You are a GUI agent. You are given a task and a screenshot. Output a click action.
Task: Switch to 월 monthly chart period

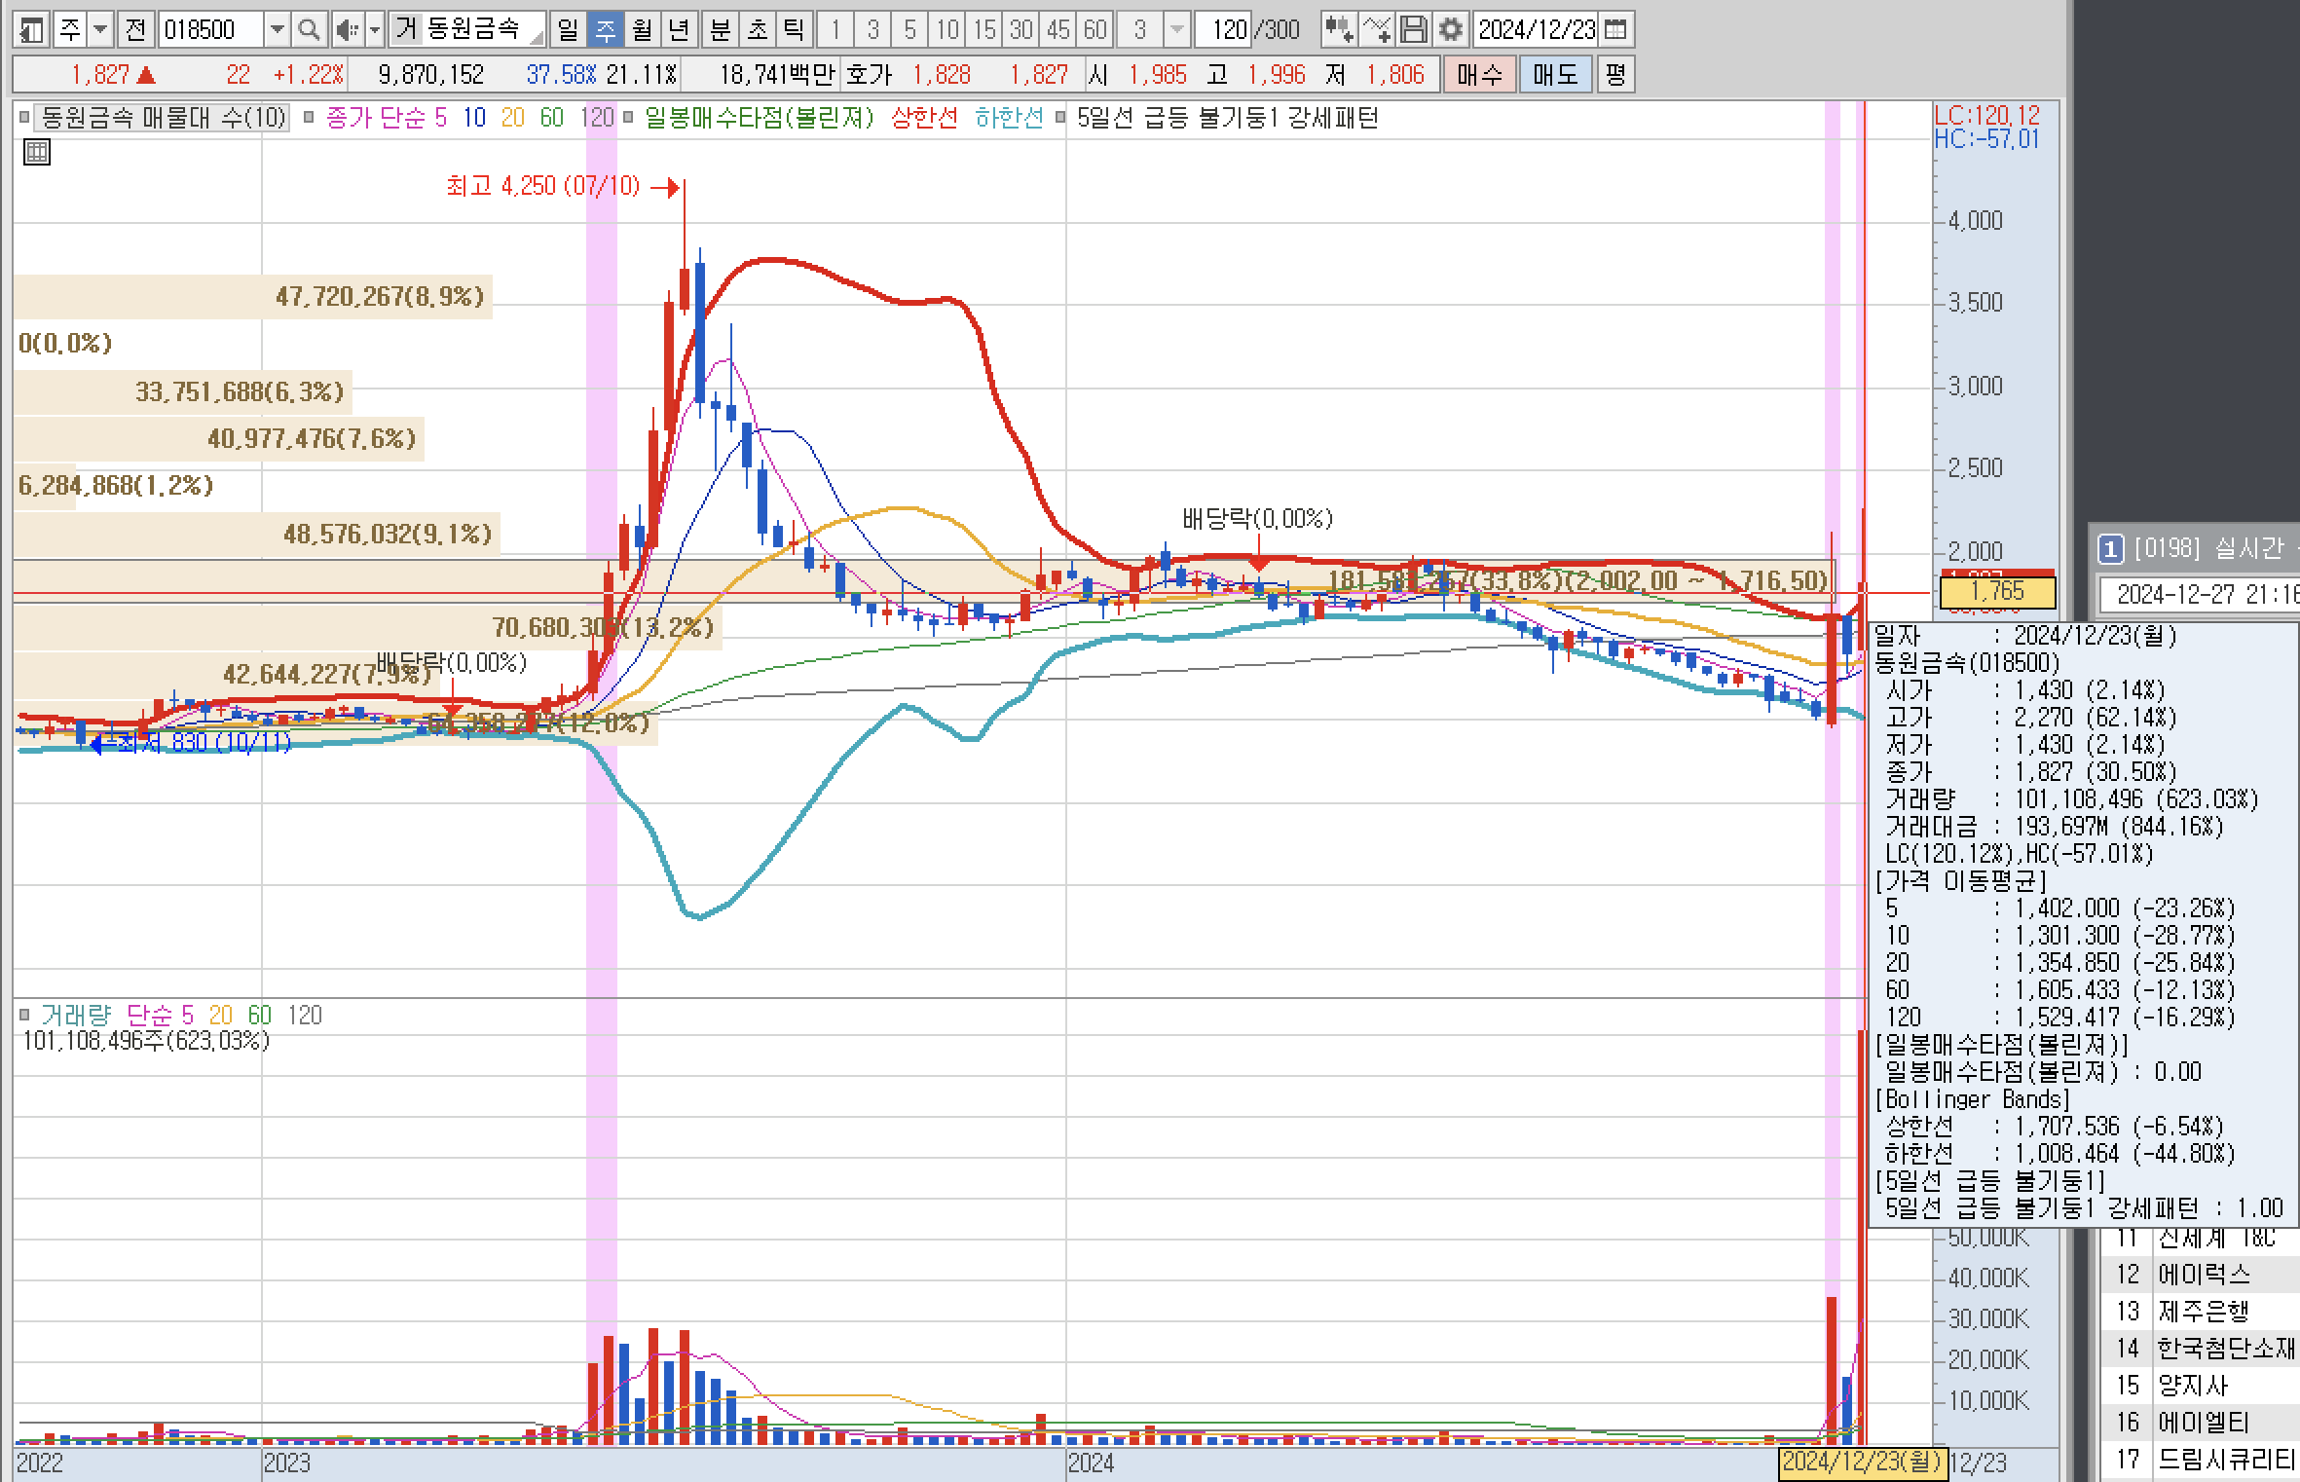pos(642,30)
